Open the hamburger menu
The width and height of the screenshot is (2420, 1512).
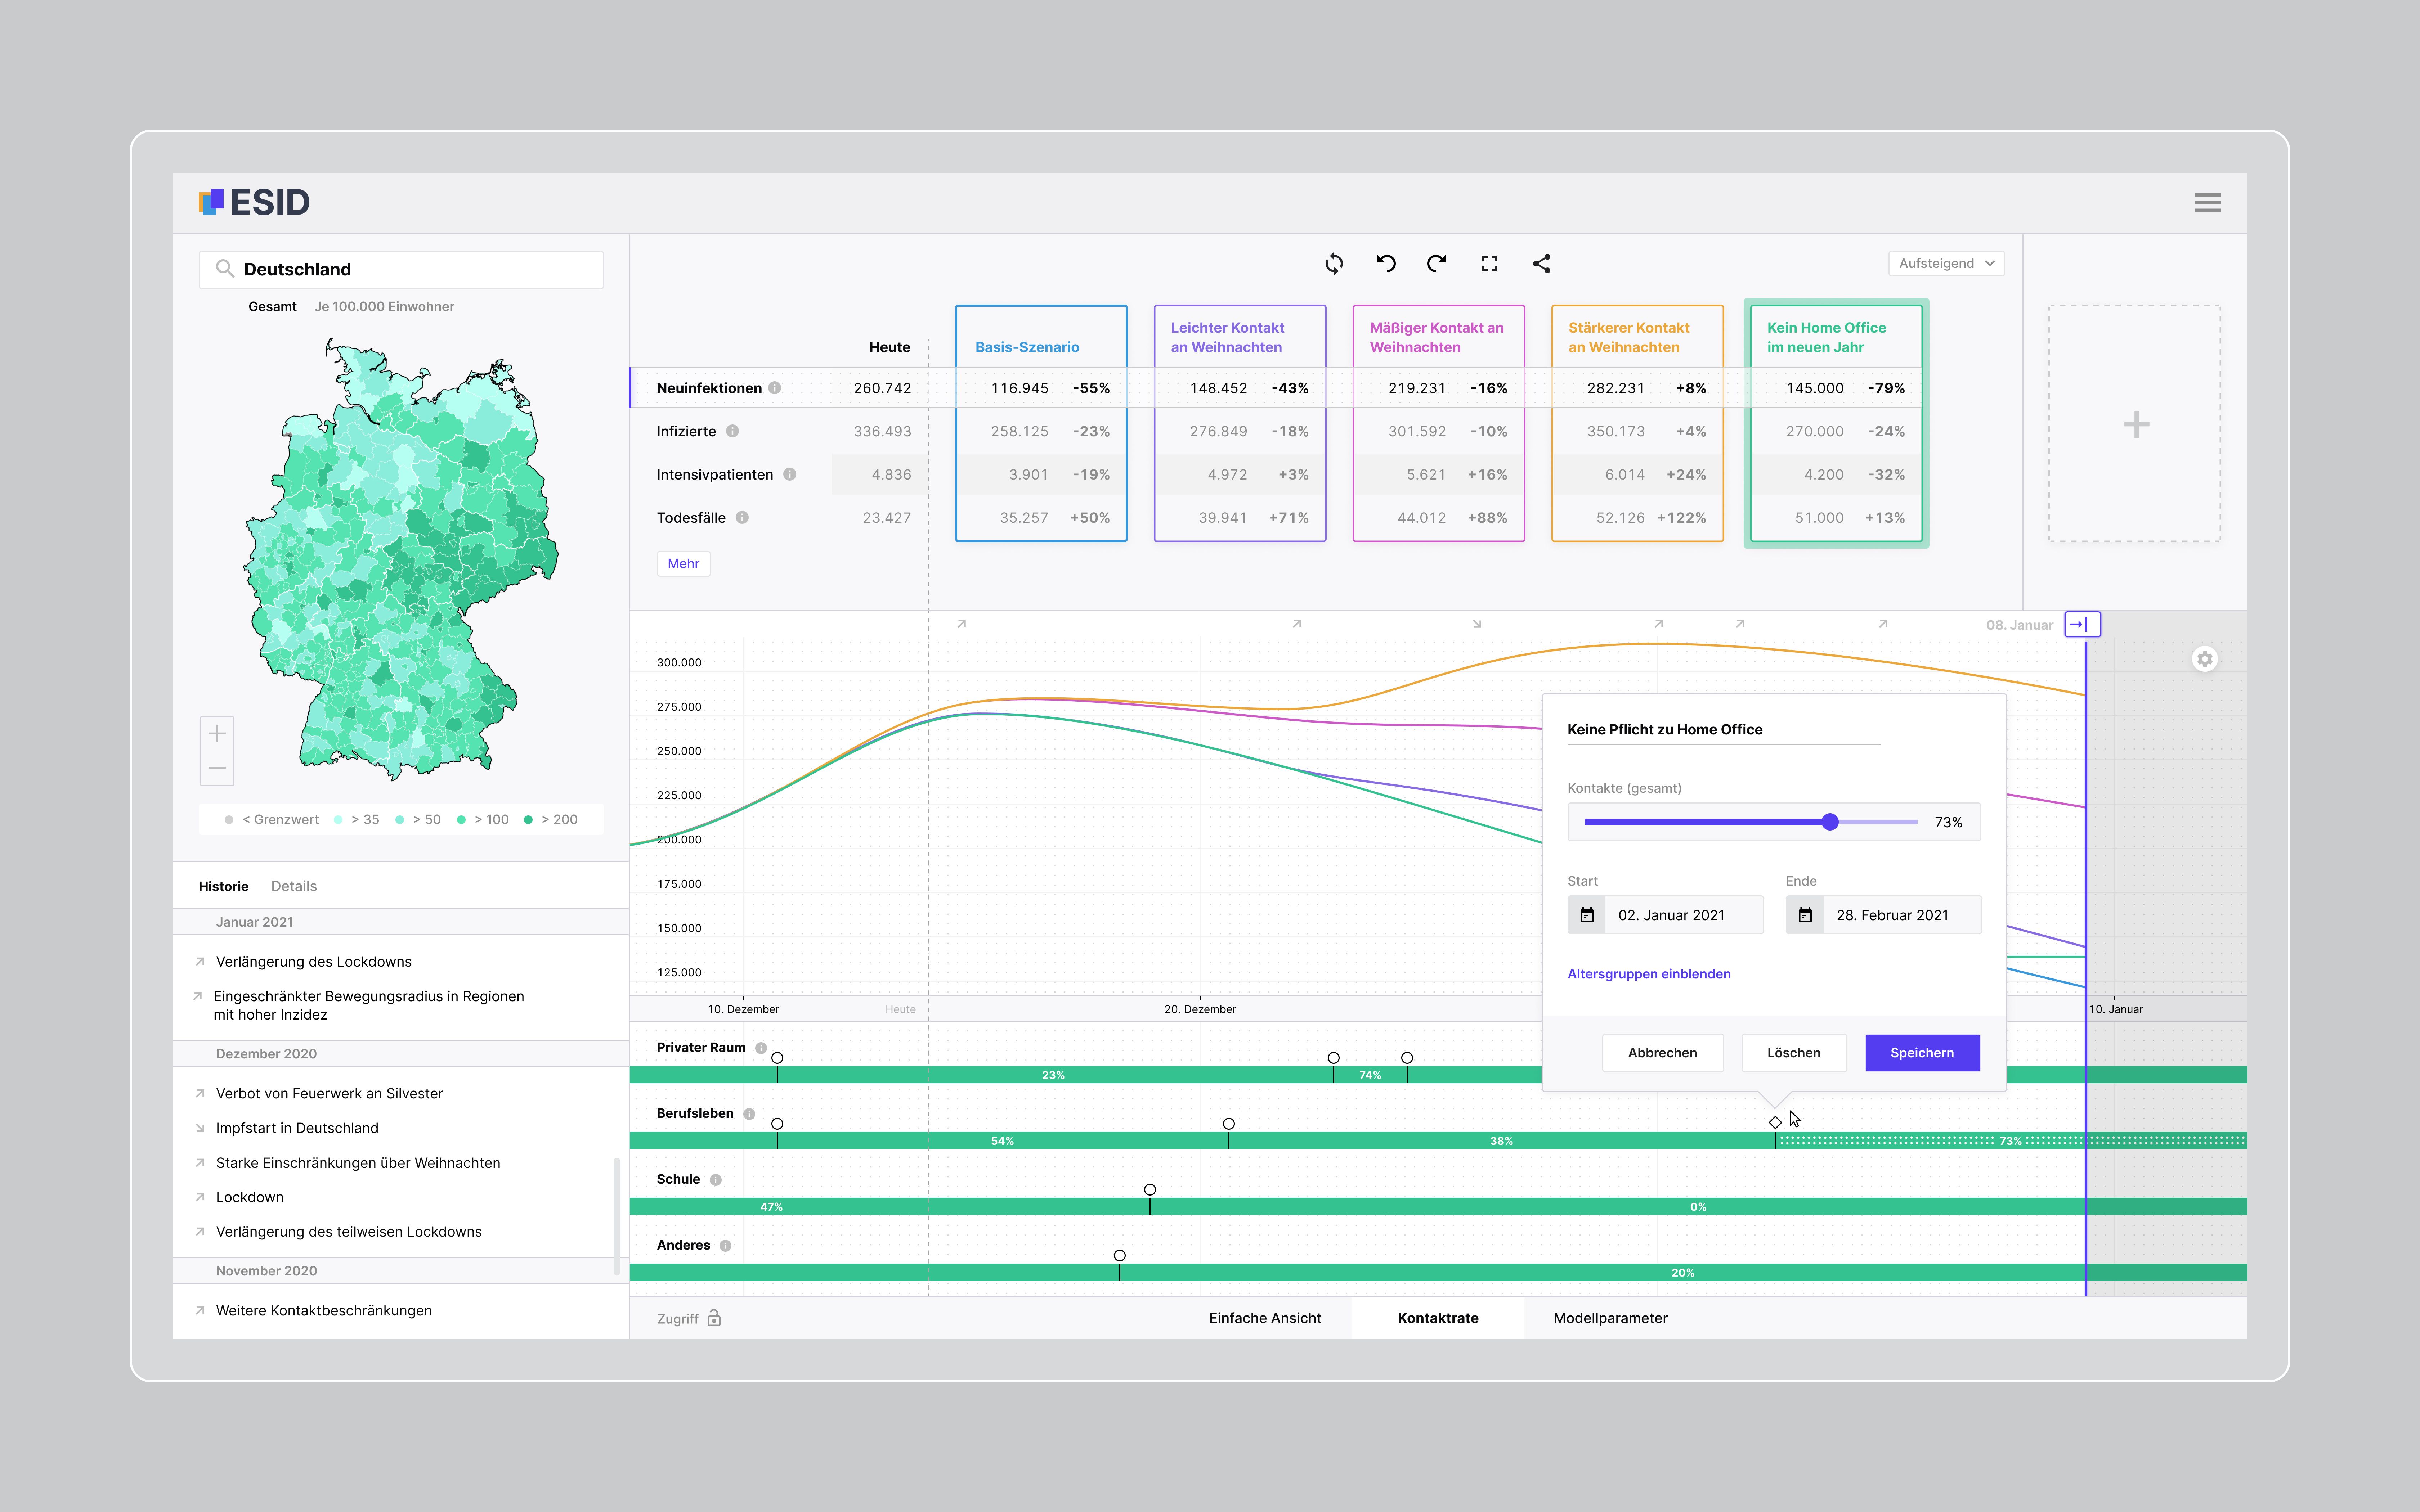point(2207,203)
